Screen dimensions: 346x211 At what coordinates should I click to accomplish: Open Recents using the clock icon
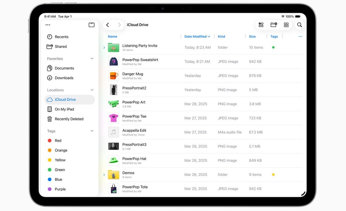[x=61, y=36]
